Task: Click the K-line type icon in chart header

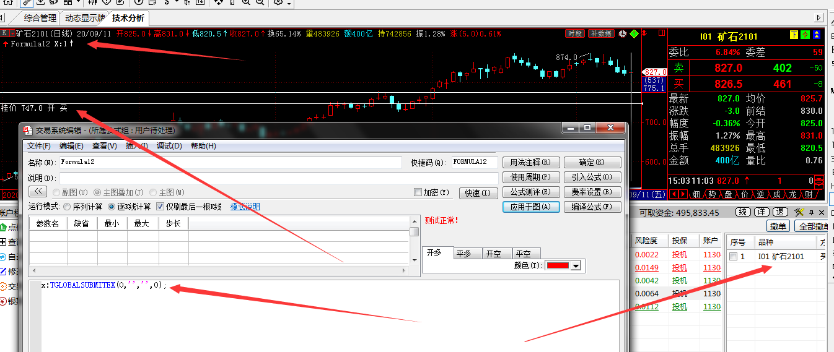Action: pos(4,33)
